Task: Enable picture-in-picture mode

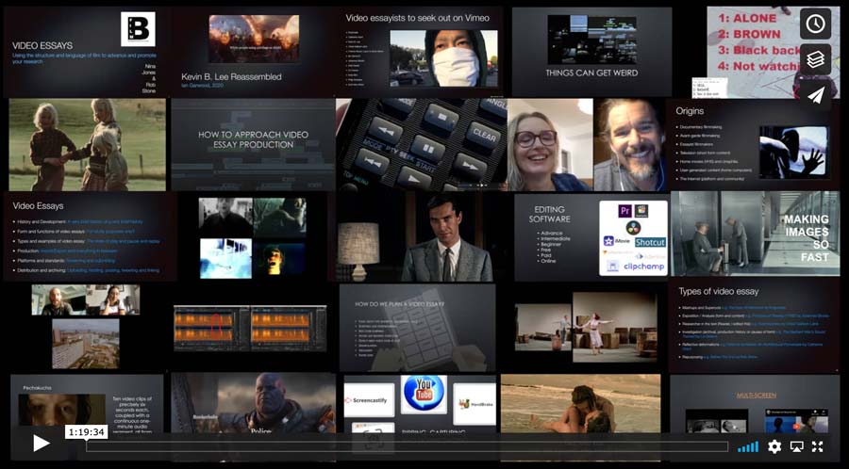Action: click(796, 446)
